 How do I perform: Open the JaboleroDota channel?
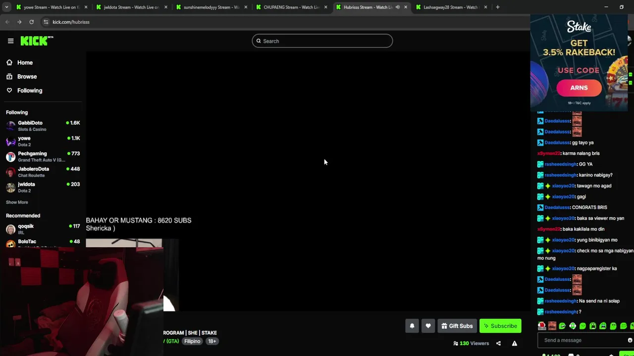click(43, 172)
